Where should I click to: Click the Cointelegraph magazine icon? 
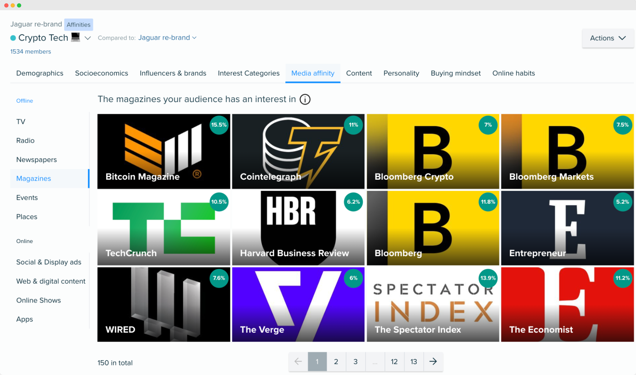tap(298, 151)
